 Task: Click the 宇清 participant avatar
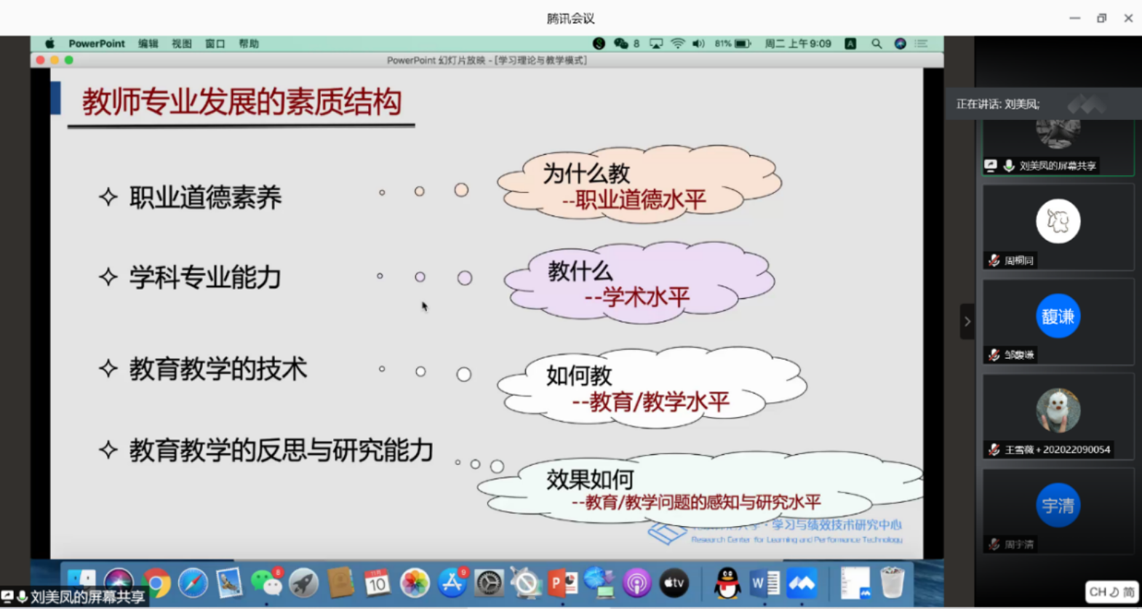point(1058,505)
